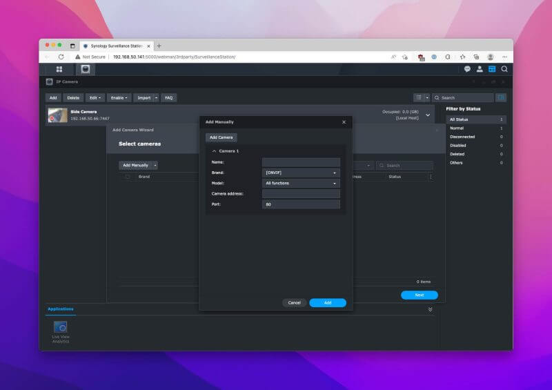Toggle the filter side panel icon
This screenshot has width=552, height=390.
pos(501,97)
